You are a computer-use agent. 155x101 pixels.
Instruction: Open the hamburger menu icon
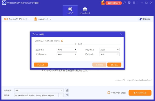(x=134, y=3)
